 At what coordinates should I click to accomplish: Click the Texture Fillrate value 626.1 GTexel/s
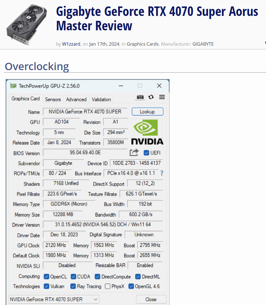(x=141, y=194)
